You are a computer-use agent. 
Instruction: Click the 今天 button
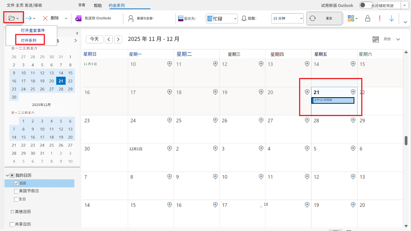point(94,39)
